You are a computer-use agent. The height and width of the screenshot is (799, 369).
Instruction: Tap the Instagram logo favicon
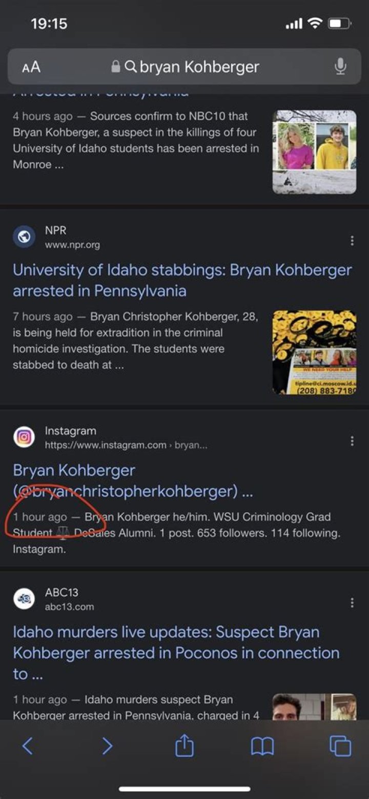pos(24,437)
